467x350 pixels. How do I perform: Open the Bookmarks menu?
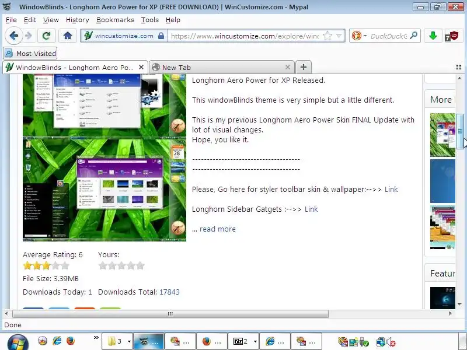tap(115, 20)
